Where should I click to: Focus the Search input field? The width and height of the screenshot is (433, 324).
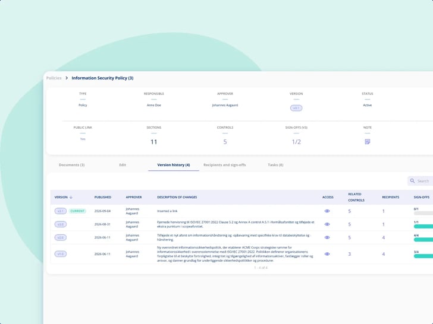tap(421, 181)
